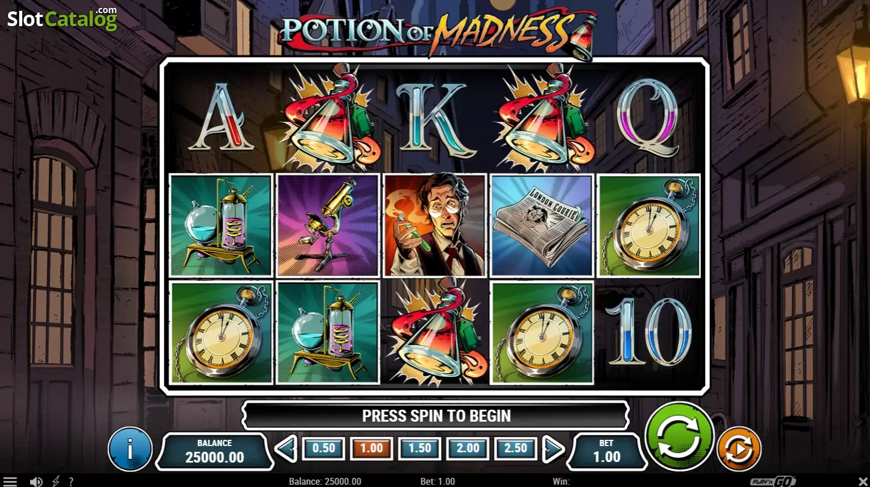Image resolution: width=870 pixels, height=487 pixels.
Task: Click the scientist character symbol
Action: click(x=435, y=226)
